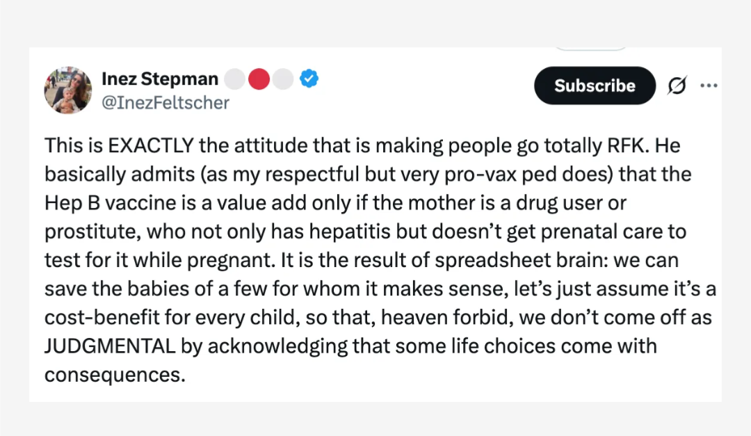Click the red circle next to the name
This screenshot has height=436, width=751.
coord(259,79)
